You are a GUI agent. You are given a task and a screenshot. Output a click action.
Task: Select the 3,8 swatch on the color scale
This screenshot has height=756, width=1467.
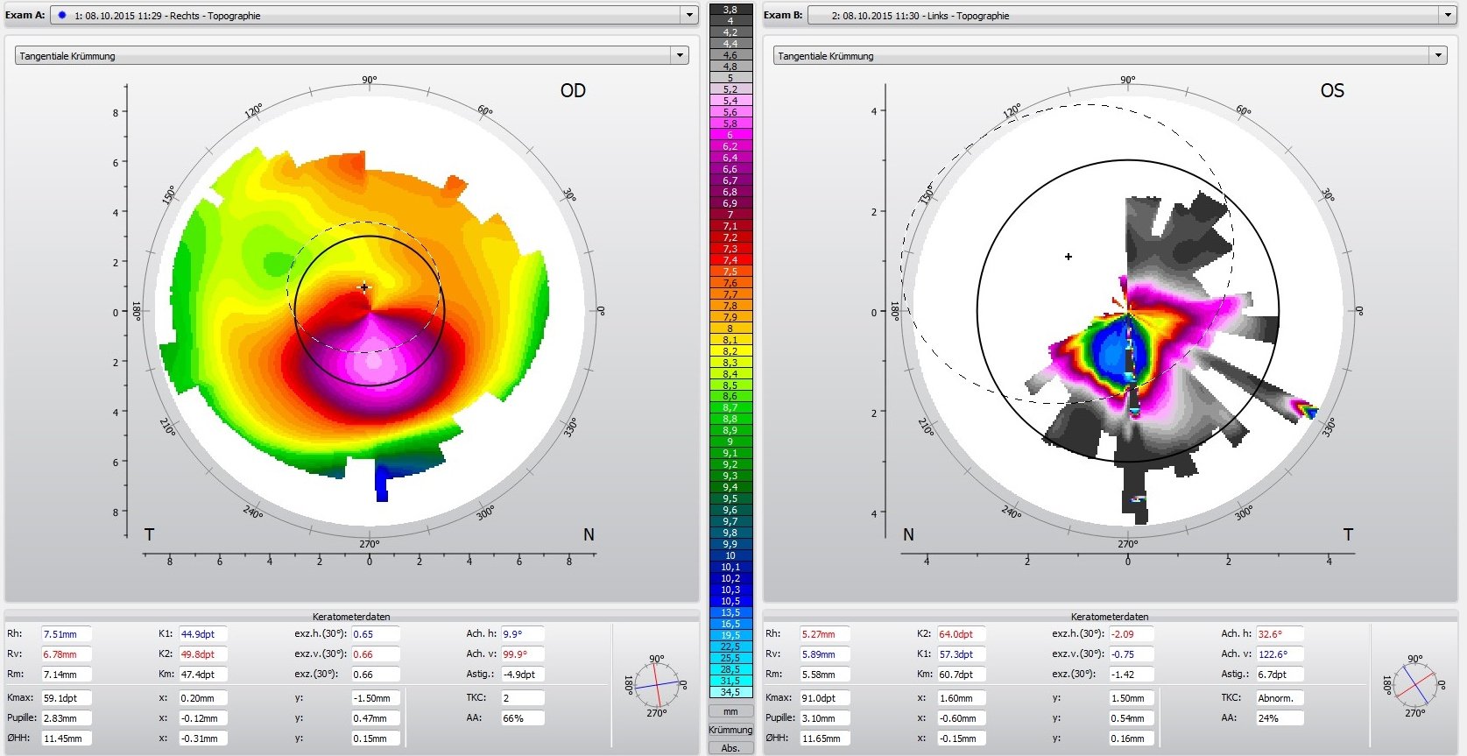(730, 10)
